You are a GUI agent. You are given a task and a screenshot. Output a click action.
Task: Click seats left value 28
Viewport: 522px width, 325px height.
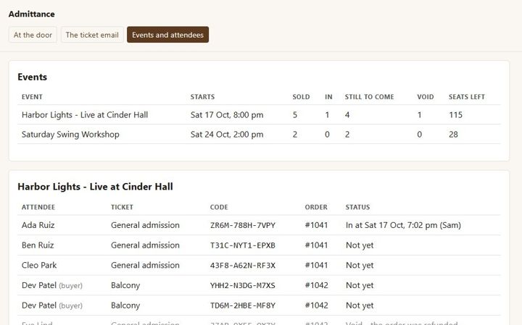[x=453, y=135]
